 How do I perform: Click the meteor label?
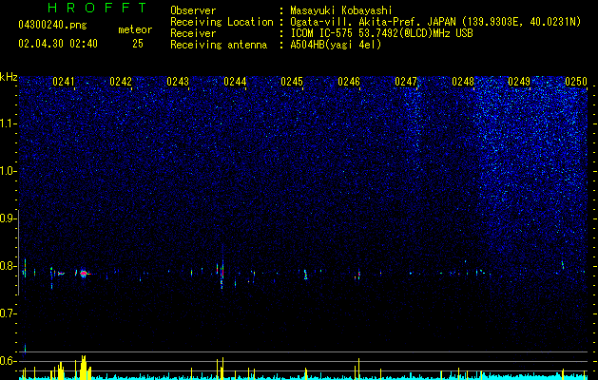[135, 29]
